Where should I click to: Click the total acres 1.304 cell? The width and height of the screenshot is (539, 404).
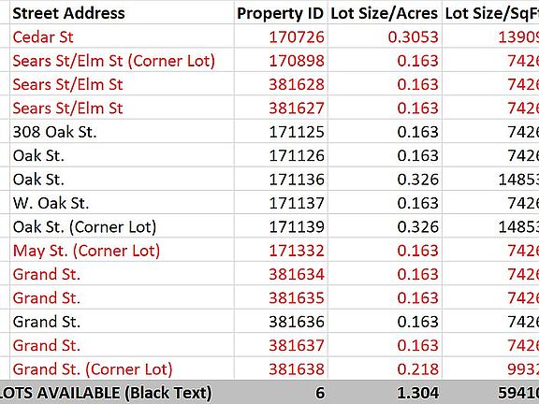click(x=385, y=392)
